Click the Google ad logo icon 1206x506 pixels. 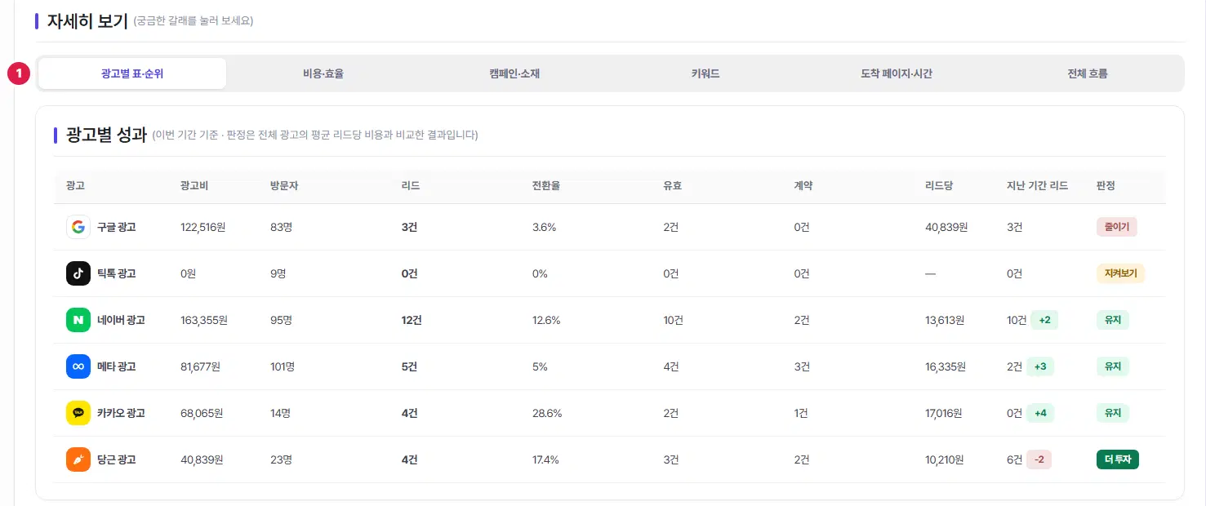(x=78, y=227)
